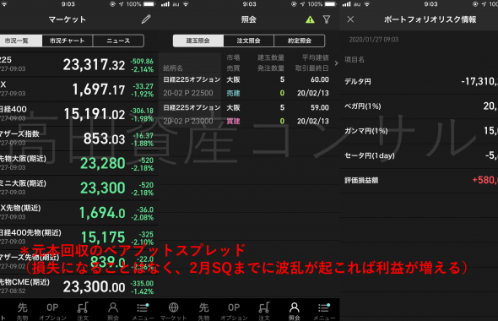Open the filter funnel icon
This screenshot has width=498, height=321.
pos(327,19)
